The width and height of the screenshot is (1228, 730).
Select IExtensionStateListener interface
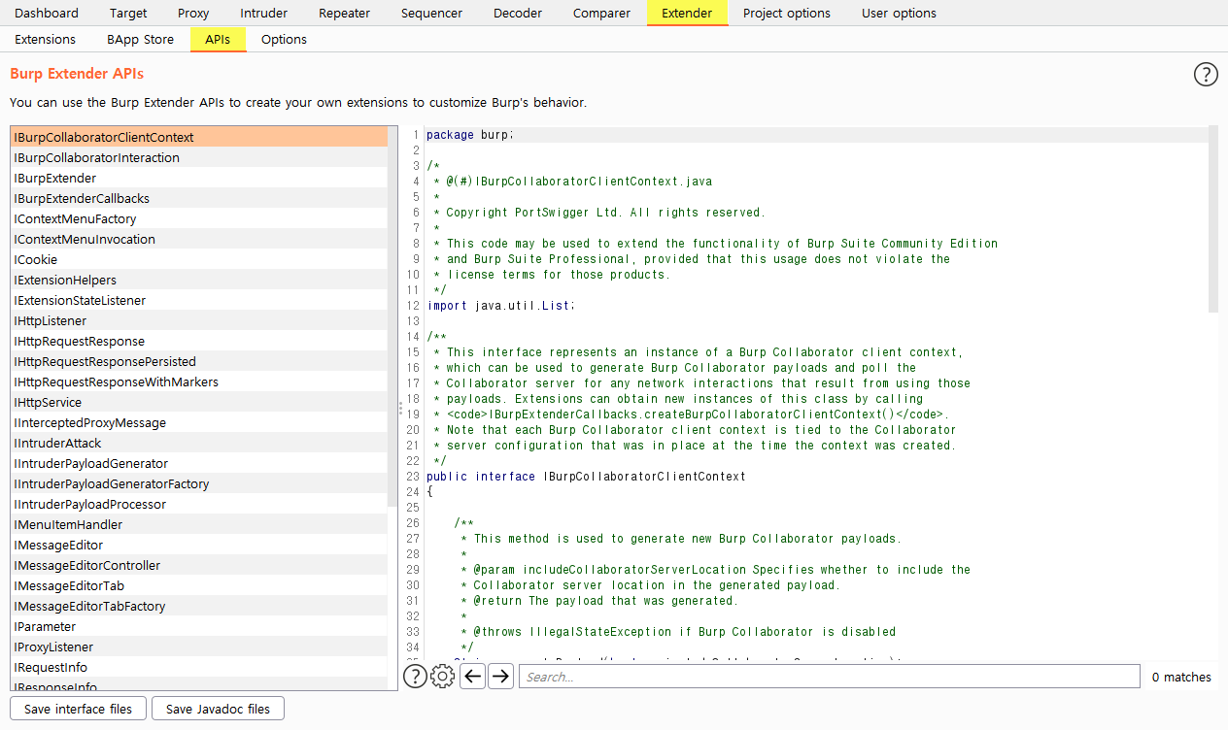click(x=198, y=300)
